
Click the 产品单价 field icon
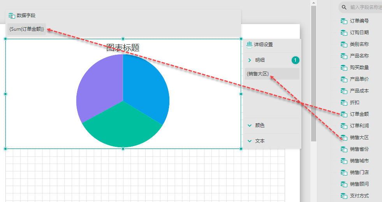pos(344,80)
